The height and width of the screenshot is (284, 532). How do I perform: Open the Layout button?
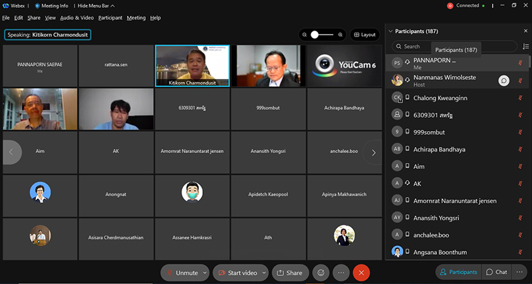click(x=364, y=35)
